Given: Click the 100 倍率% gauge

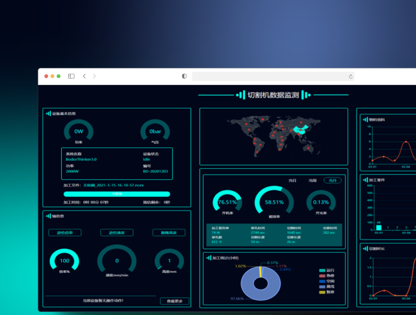Looking at the screenshot, I should pyautogui.click(x=64, y=260).
